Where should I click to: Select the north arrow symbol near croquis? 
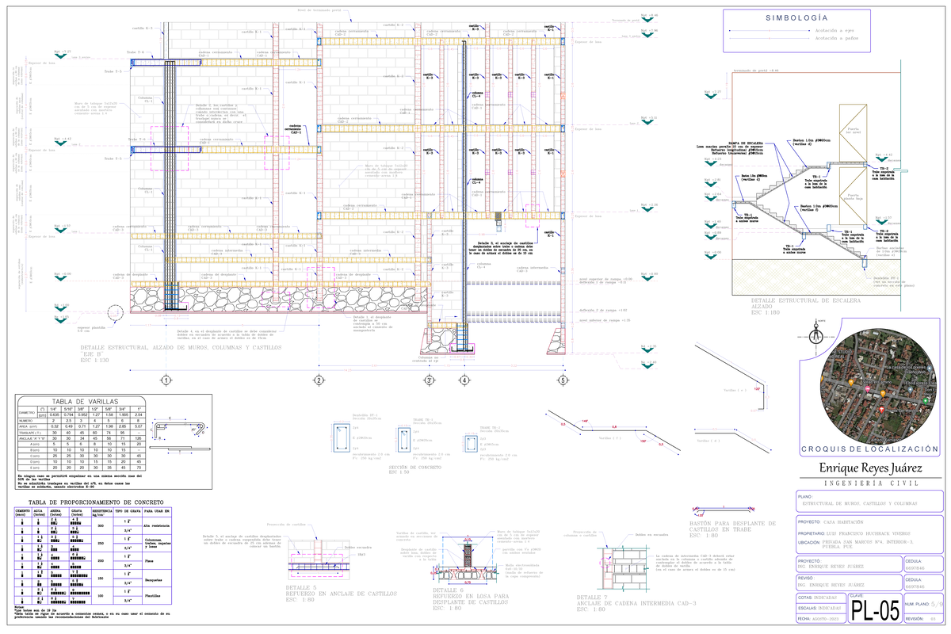816,337
